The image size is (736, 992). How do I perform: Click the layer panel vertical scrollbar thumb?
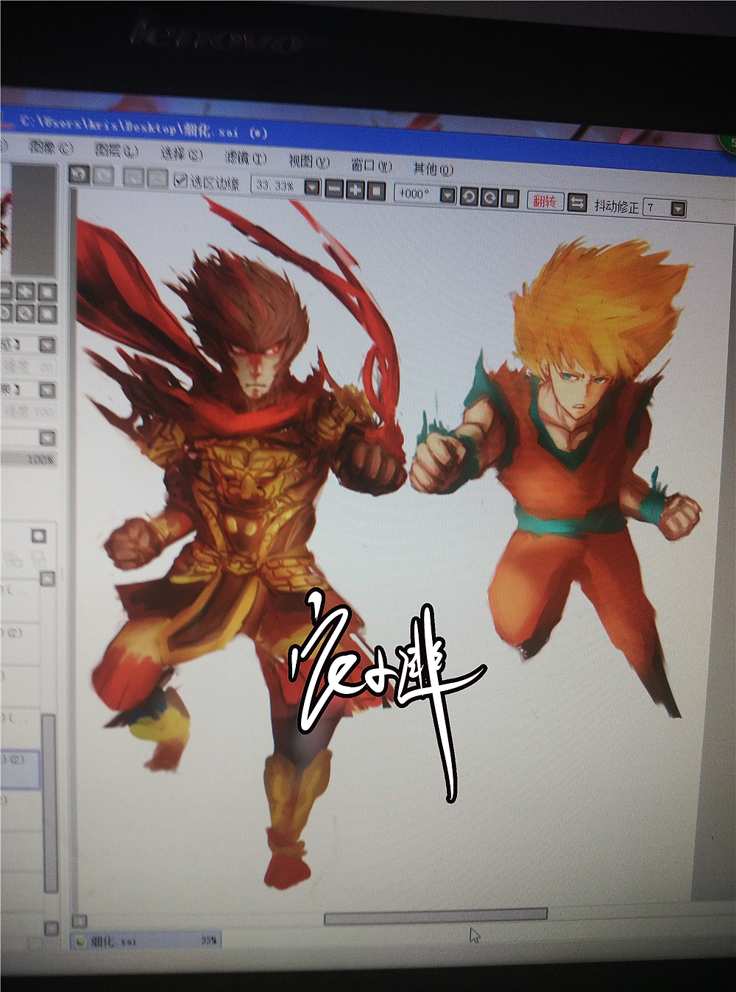[x=49, y=802]
